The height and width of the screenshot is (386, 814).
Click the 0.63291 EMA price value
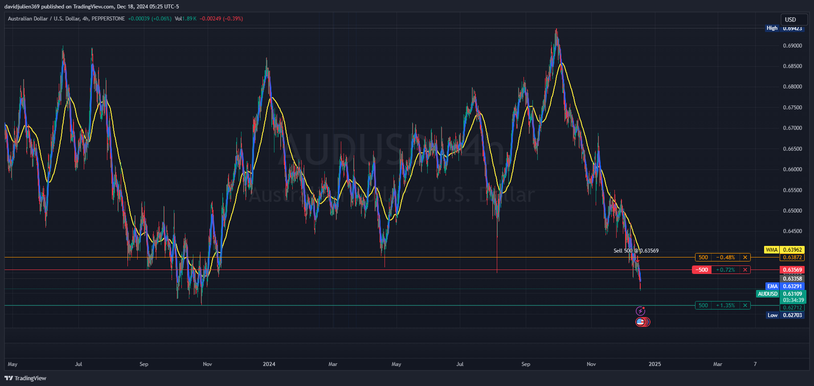tap(792, 286)
